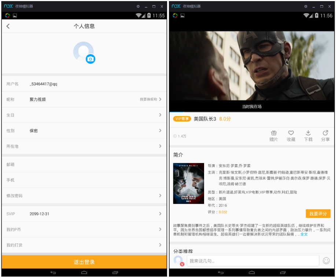
Task: Tap the 收藏 heart icon
Action: (291, 136)
